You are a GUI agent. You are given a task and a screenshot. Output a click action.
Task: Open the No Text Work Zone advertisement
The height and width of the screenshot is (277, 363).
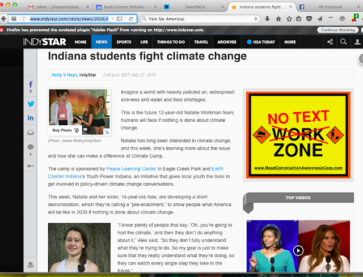click(x=298, y=135)
